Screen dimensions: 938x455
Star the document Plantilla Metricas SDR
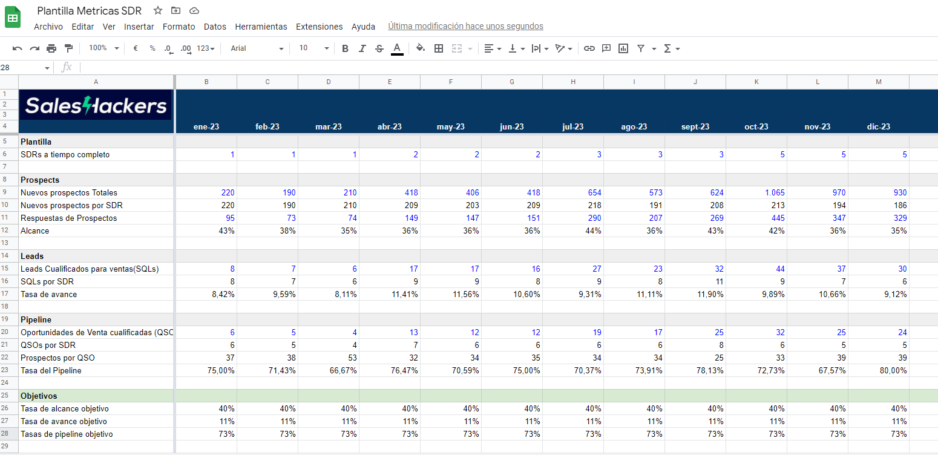click(158, 10)
